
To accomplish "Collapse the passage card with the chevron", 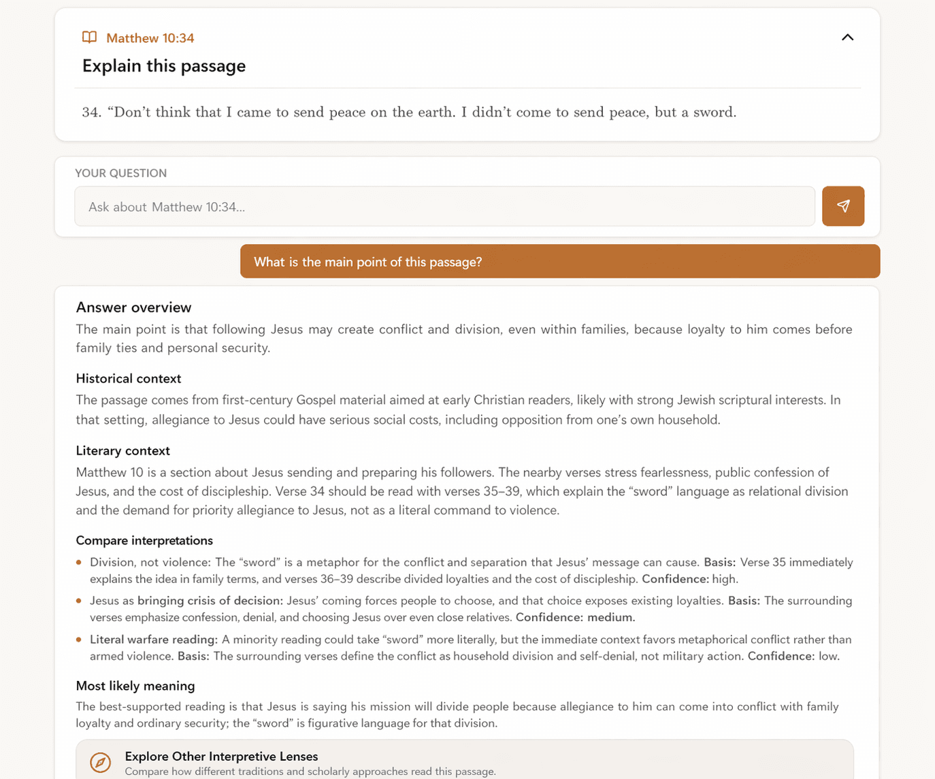I will click(x=847, y=37).
